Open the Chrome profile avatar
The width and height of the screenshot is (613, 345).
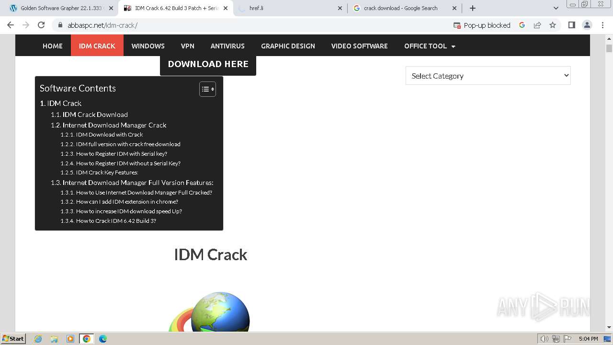point(587,25)
